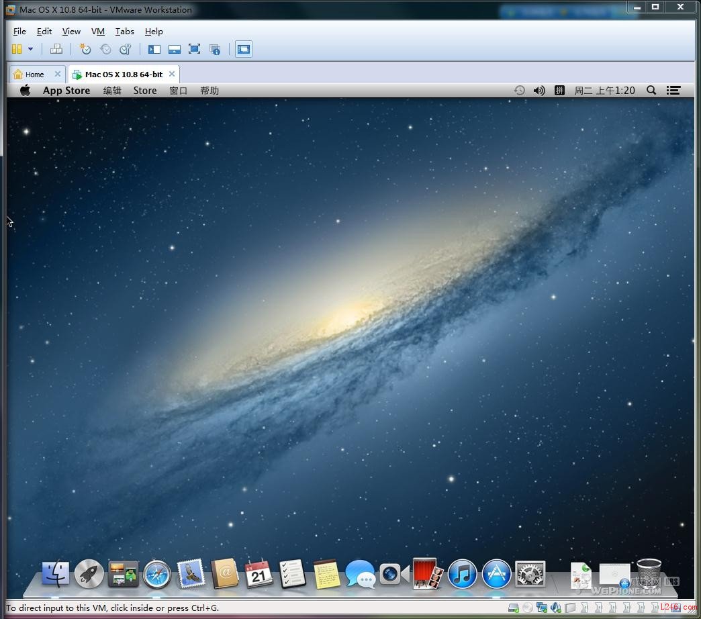Take a snapshot of this virtual machine
The image size is (701, 619).
pos(85,49)
